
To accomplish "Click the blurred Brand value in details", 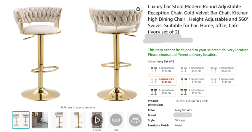I will 182,115.
